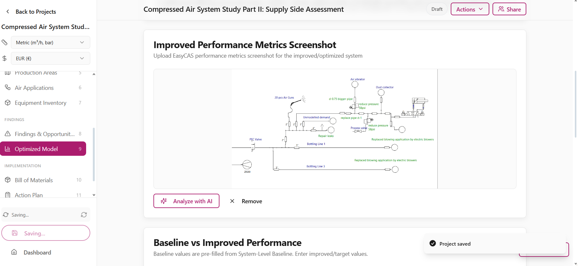Click the X icon to remove screenshot
Screen dimensions: 578x266
232,201
